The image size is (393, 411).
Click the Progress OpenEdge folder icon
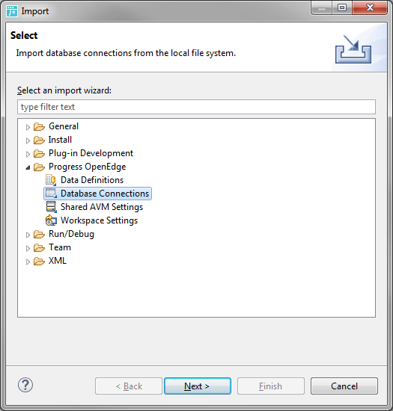(40, 167)
